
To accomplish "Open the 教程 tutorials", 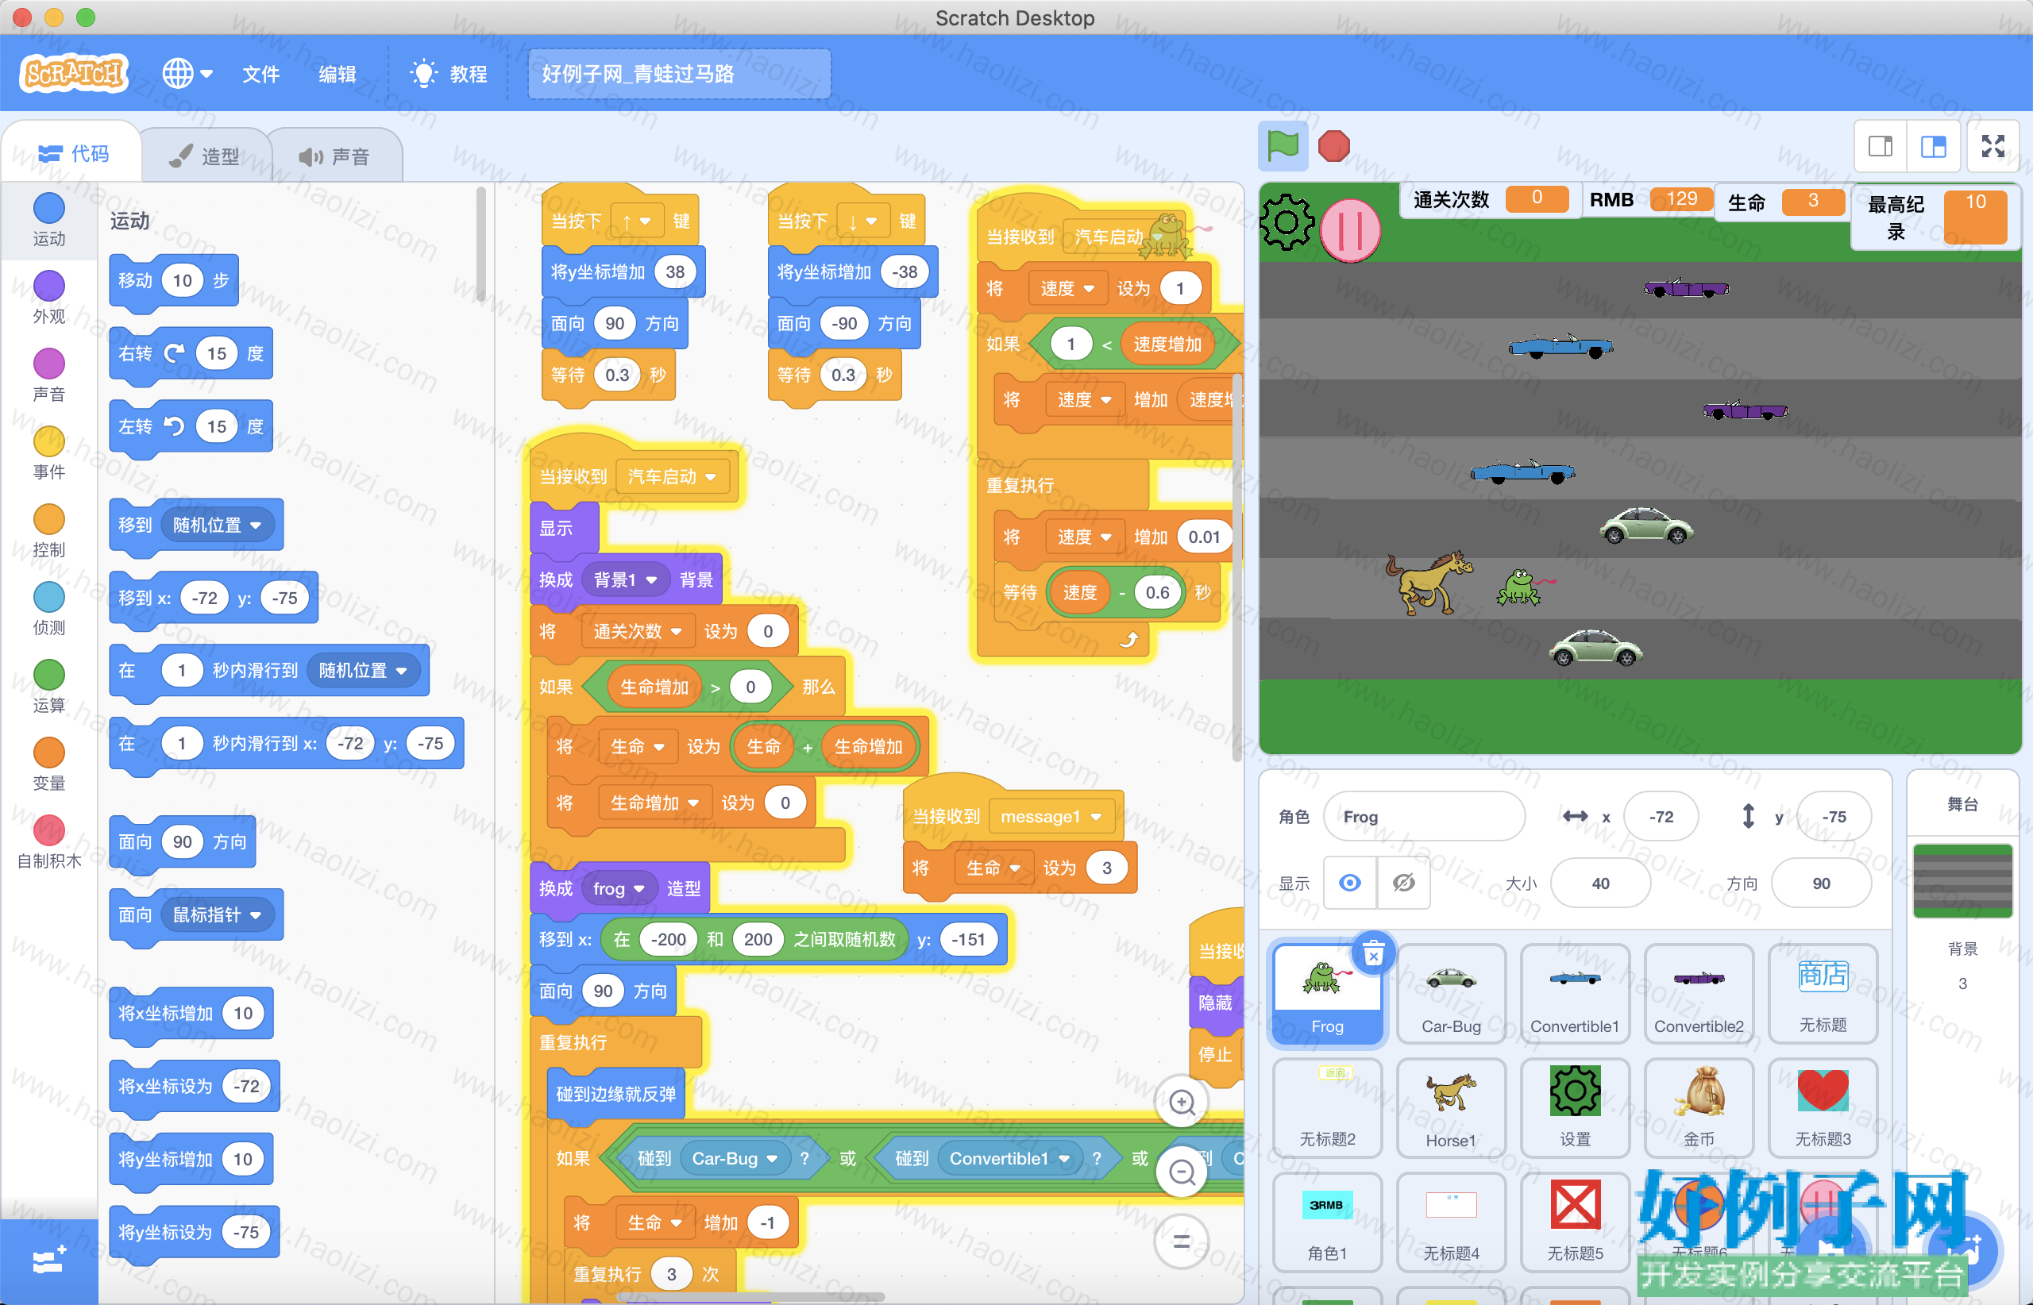I will coord(449,75).
